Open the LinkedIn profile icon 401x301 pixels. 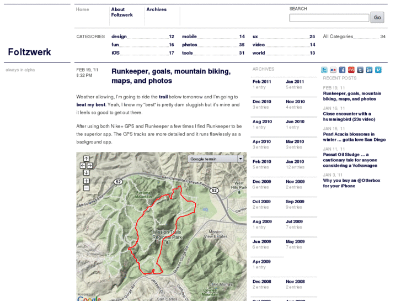point(369,70)
